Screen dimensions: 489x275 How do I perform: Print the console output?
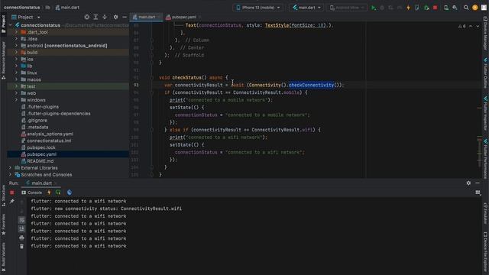[21, 238]
